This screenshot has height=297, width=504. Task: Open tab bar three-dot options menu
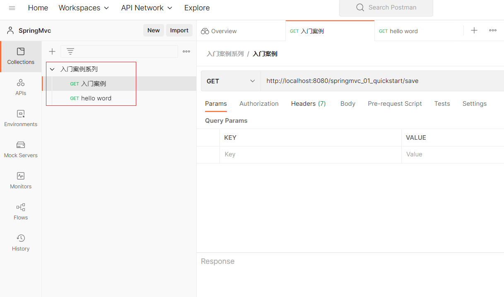pos(493,30)
